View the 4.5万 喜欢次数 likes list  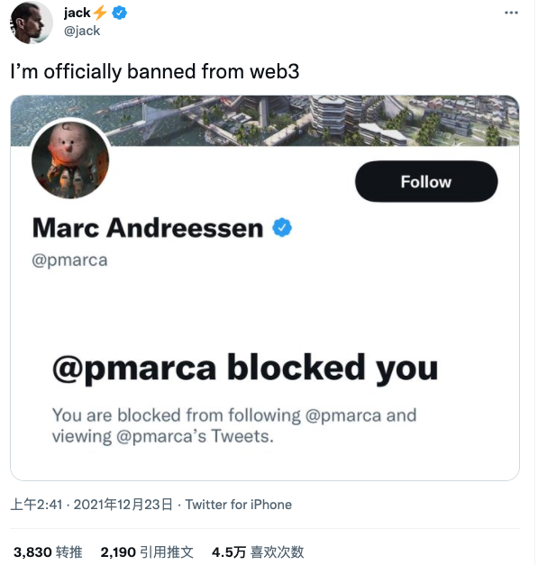pos(258,552)
